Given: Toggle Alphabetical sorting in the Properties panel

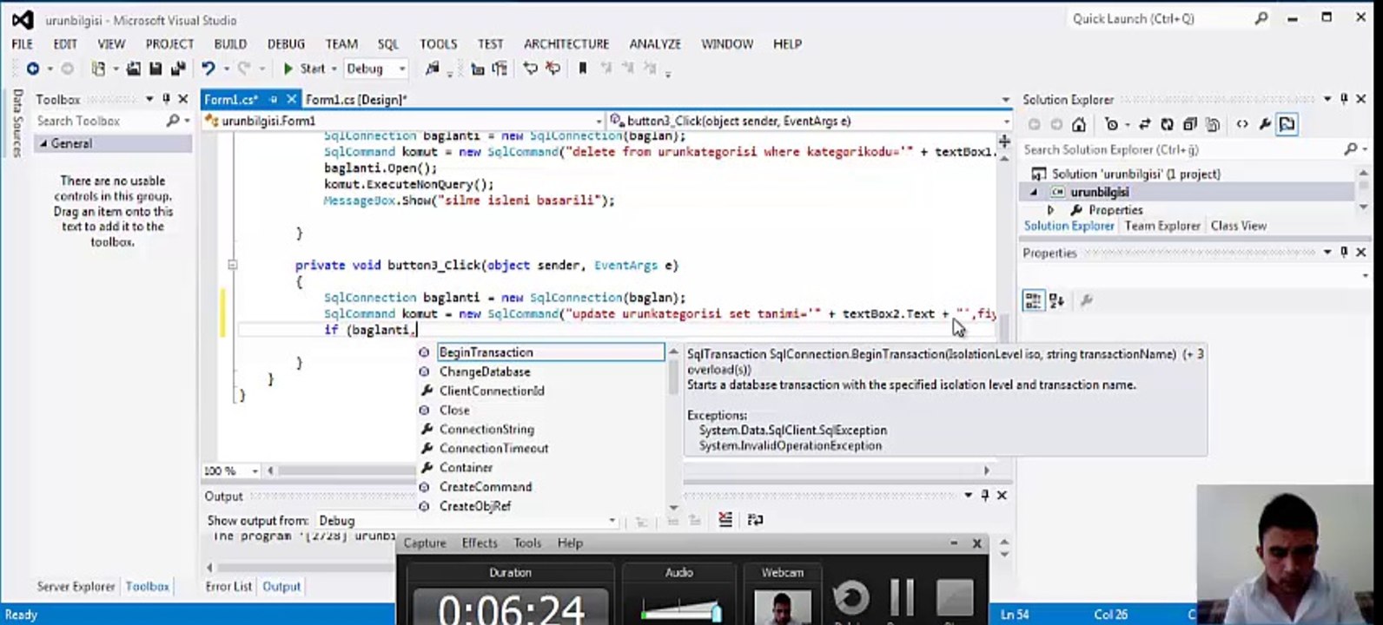Looking at the screenshot, I should point(1057,301).
